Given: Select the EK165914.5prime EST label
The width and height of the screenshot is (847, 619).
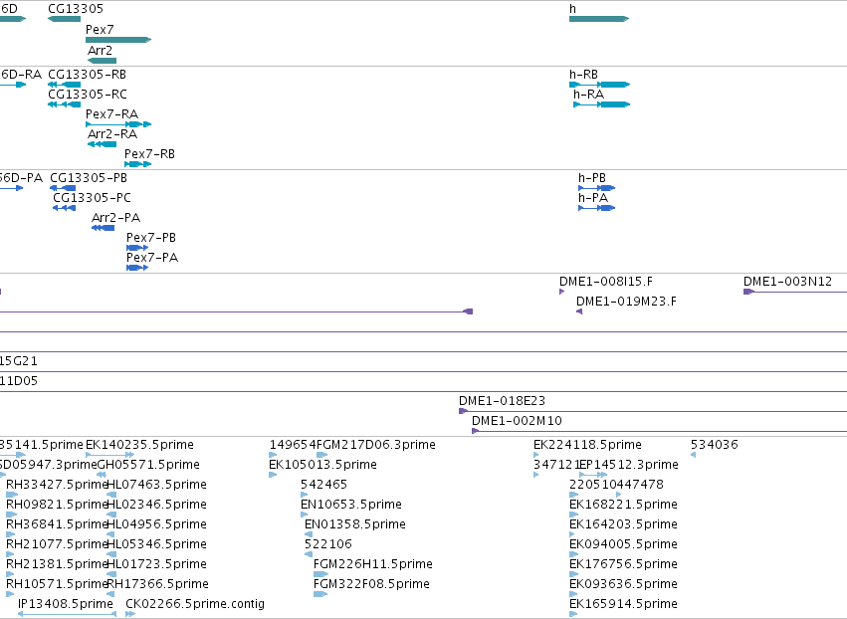Looking at the screenshot, I should 623,604.
